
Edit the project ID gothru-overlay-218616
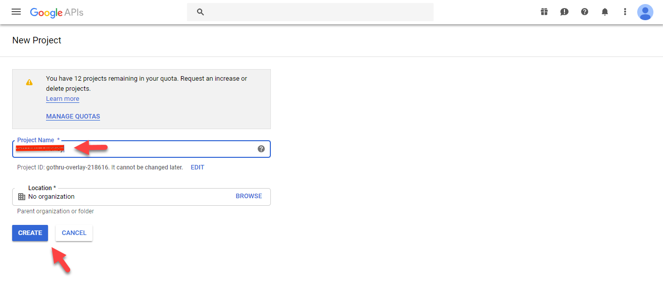pyautogui.click(x=197, y=167)
